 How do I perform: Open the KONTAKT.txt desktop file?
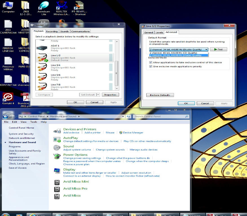(x=8, y=80)
